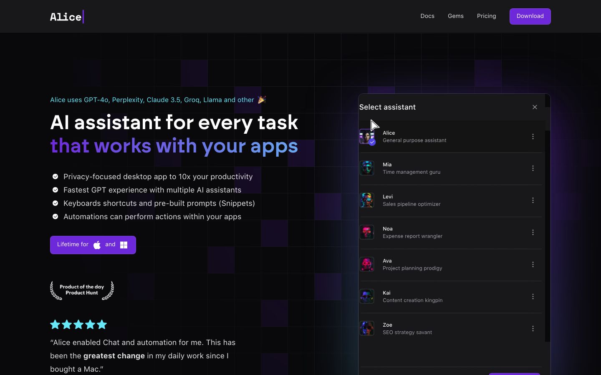Click the Product of the day badge

(x=82, y=290)
